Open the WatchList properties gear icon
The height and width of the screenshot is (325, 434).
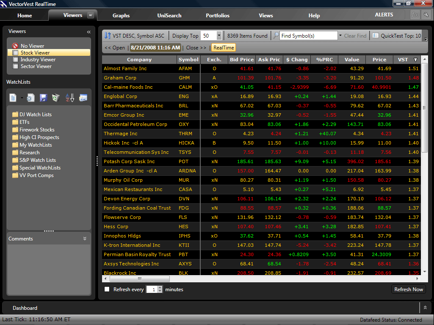30,98
